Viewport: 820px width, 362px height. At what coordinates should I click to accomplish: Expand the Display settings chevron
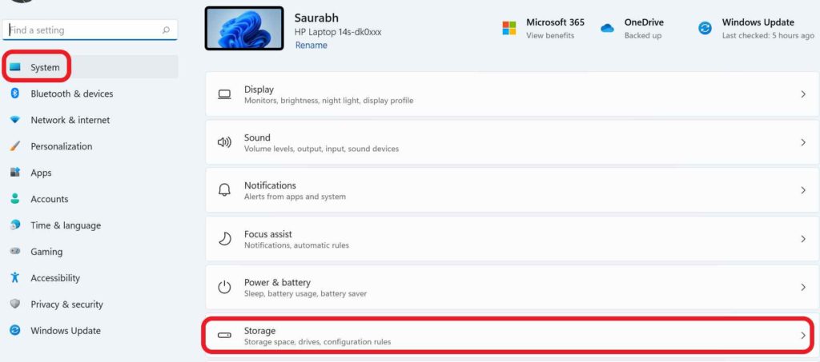pyautogui.click(x=803, y=94)
